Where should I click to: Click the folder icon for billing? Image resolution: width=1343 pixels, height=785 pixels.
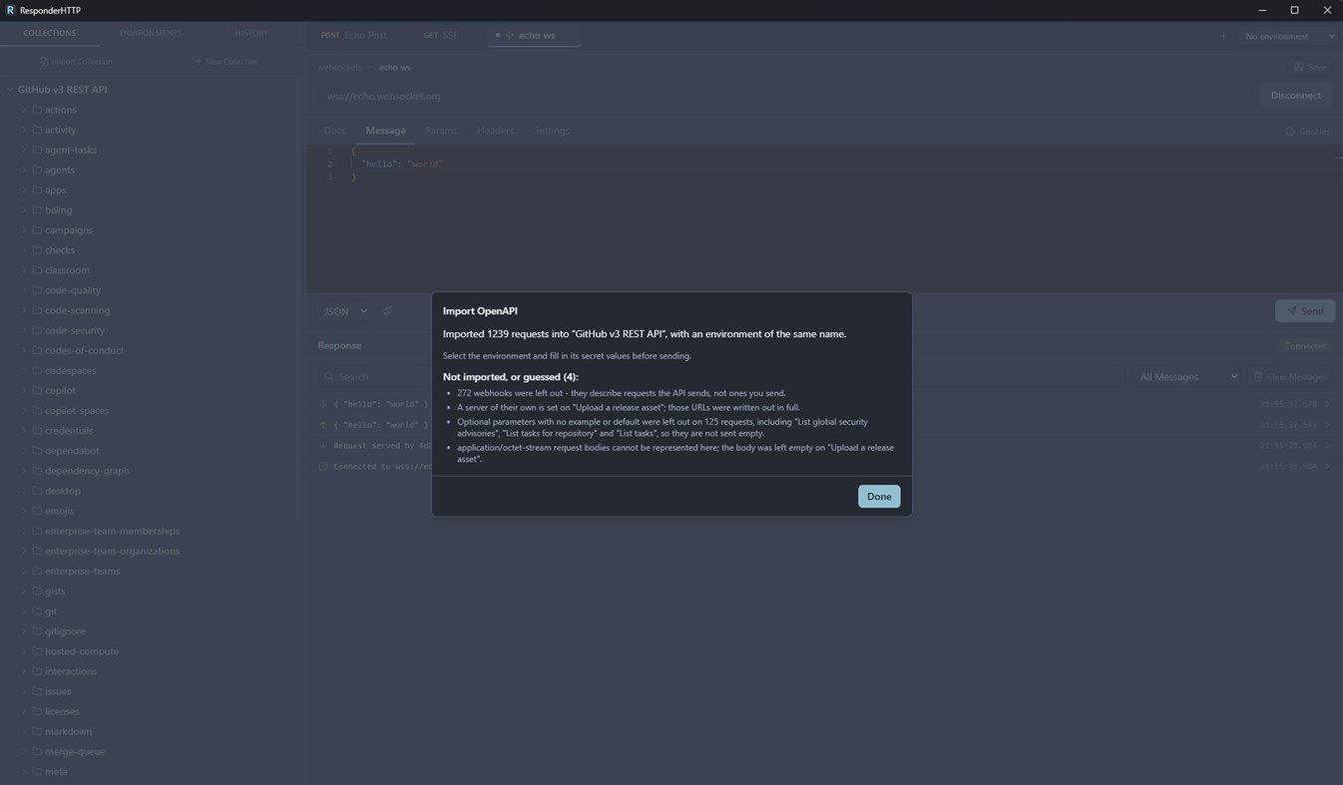point(37,210)
